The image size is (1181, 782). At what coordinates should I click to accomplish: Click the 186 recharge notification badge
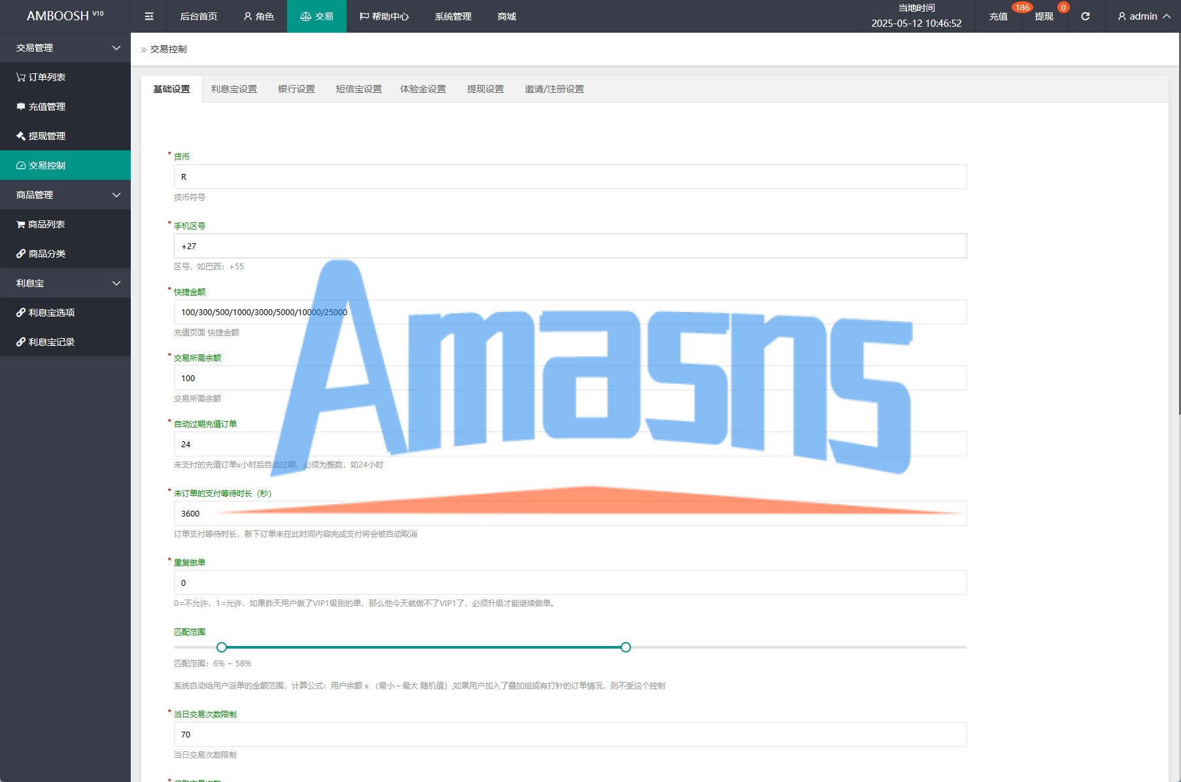(1022, 8)
